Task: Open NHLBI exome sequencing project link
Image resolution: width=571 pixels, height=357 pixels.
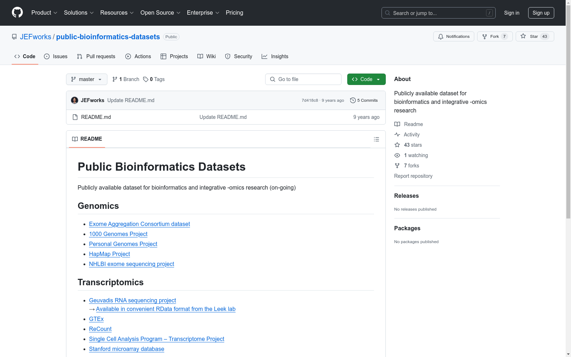Action: coord(132,264)
